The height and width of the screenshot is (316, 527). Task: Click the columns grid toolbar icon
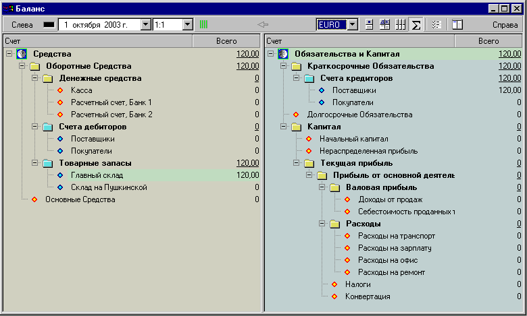point(400,24)
